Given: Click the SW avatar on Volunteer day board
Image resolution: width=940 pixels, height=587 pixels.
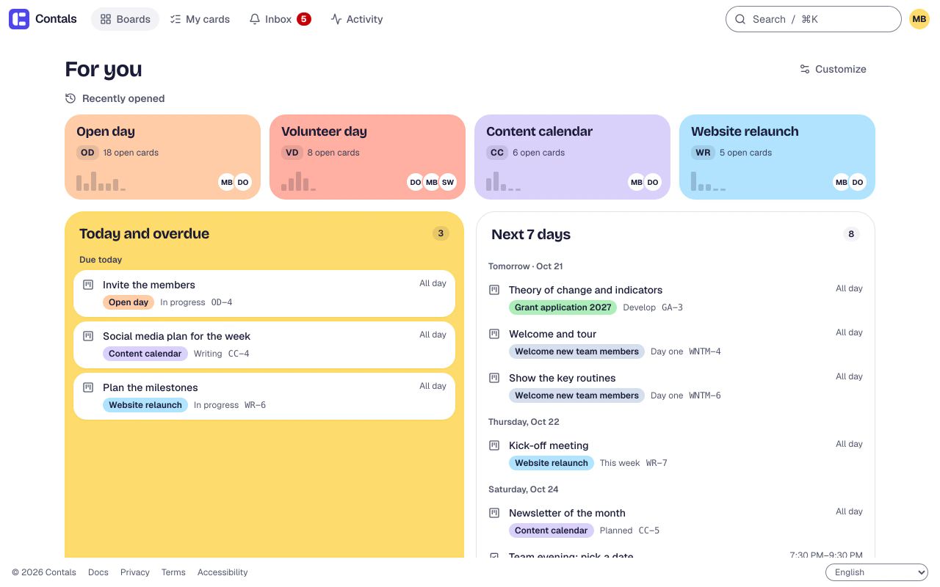Looking at the screenshot, I should [x=448, y=182].
